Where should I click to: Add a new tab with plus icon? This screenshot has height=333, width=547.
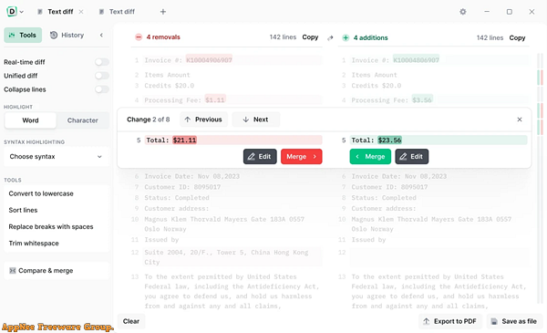pos(163,12)
